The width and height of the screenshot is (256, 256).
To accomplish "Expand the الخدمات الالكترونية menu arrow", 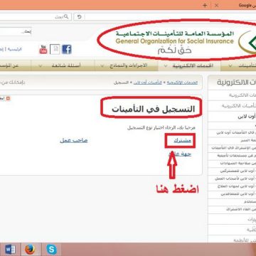I will 165,65.
